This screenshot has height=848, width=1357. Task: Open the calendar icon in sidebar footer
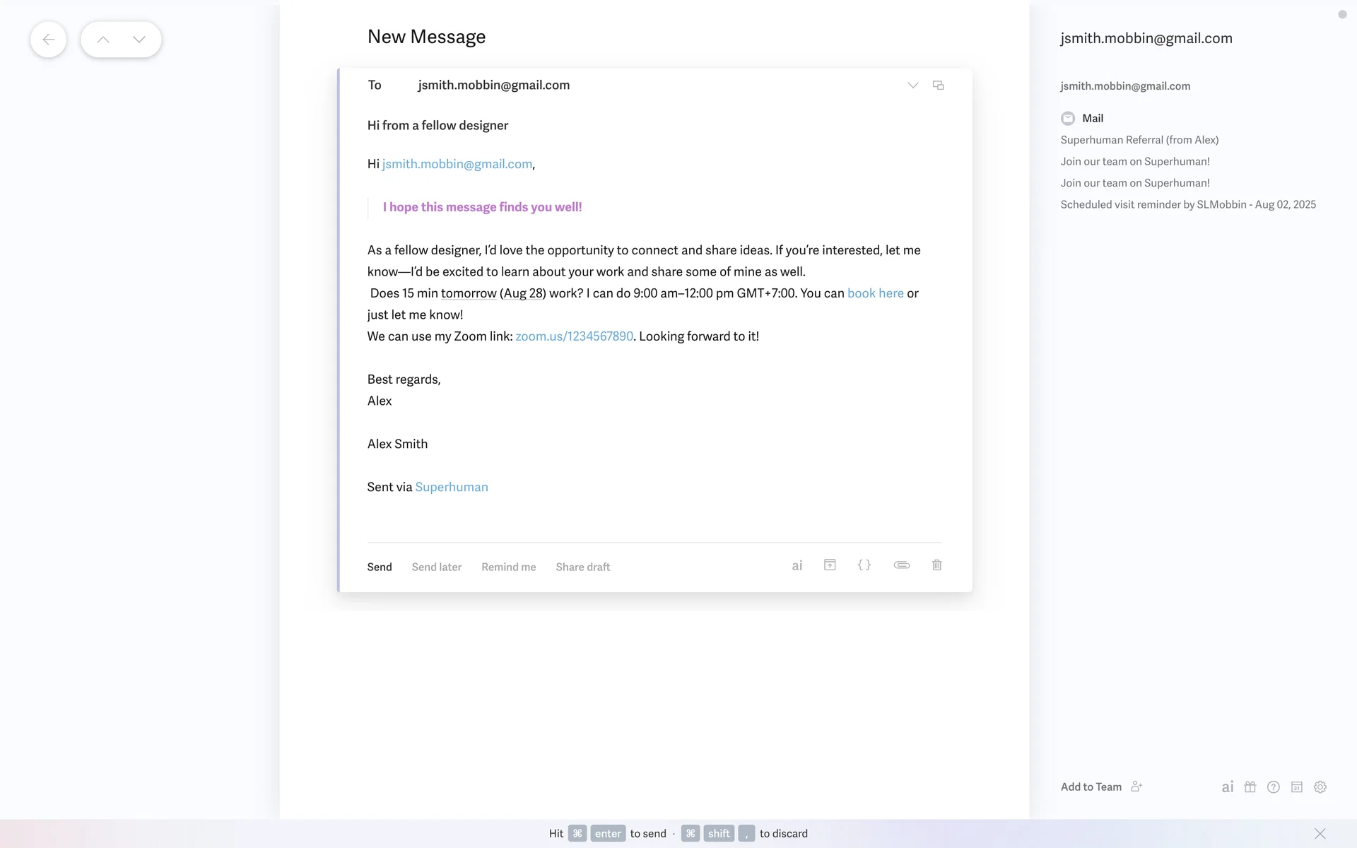click(x=1296, y=787)
